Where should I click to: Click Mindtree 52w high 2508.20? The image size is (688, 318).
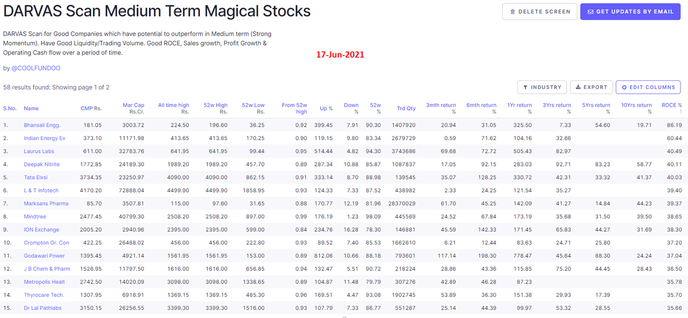click(217, 216)
